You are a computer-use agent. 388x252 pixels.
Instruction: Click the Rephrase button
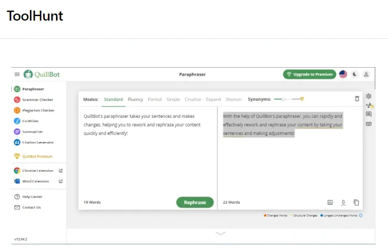coord(195,203)
